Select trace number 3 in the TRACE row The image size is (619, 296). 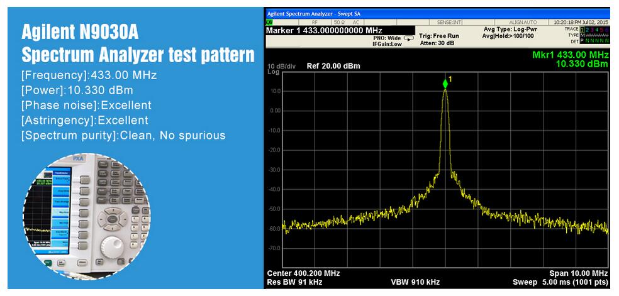pyautogui.click(x=592, y=30)
